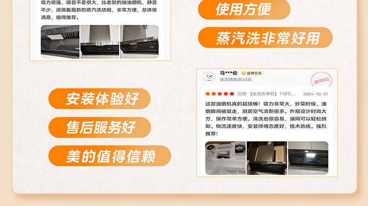Open middle range hood photo in top review
The height and width of the screenshot is (206, 368).
100,42
